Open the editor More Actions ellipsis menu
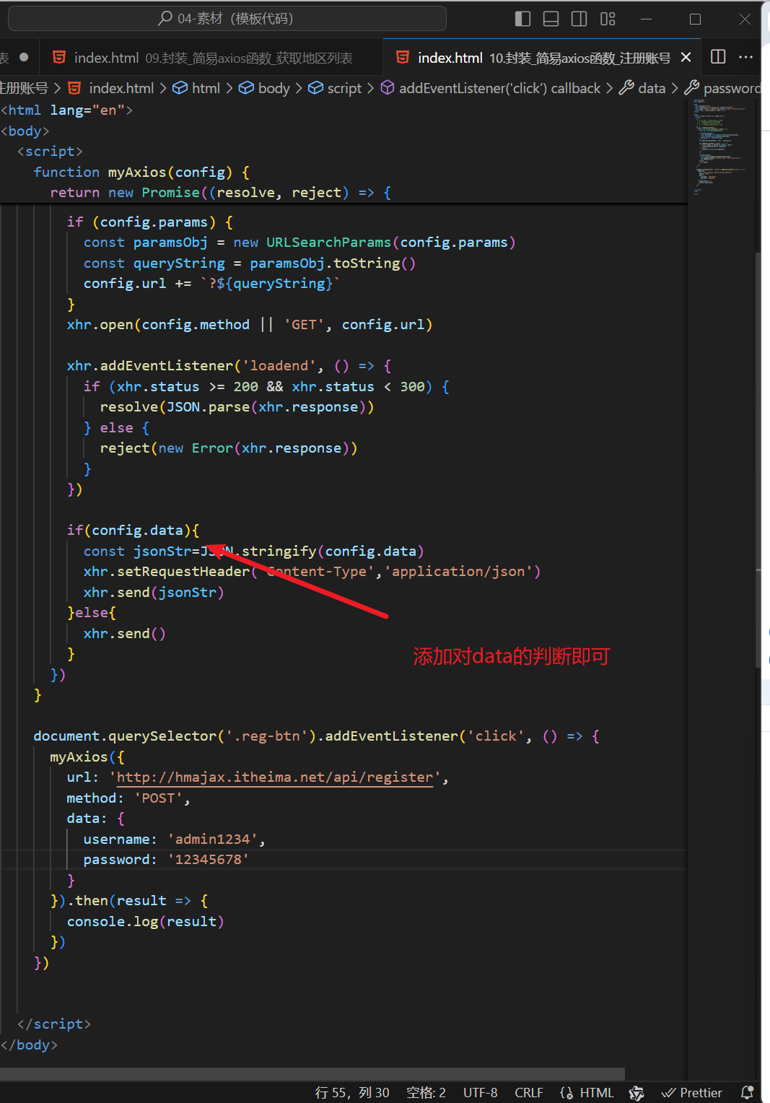Viewport: 770px width, 1103px height. pyautogui.click(x=746, y=57)
